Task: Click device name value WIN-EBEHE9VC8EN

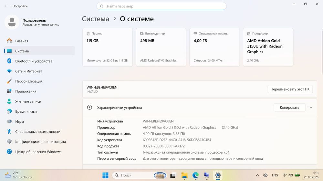Action: (158, 121)
